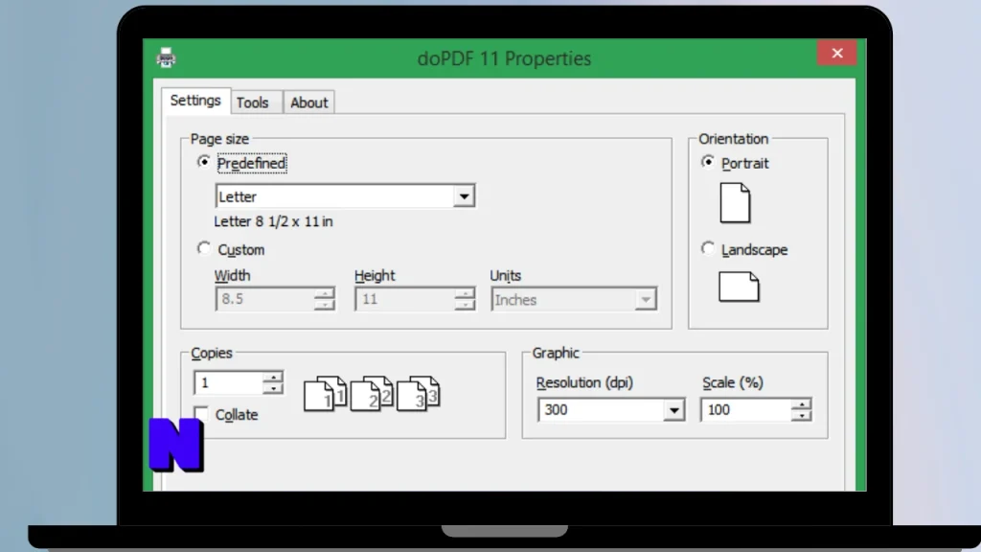
Task: Click the 'Letter 8 1/2 x 11 in' text
Action: tap(273, 221)
